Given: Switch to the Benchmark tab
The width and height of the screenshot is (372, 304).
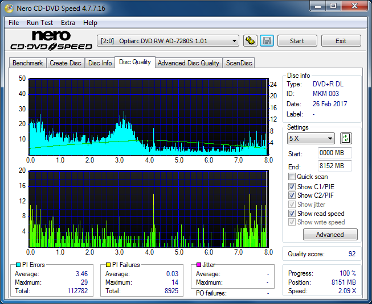Looking at the screenshot, I should (28, 63).
